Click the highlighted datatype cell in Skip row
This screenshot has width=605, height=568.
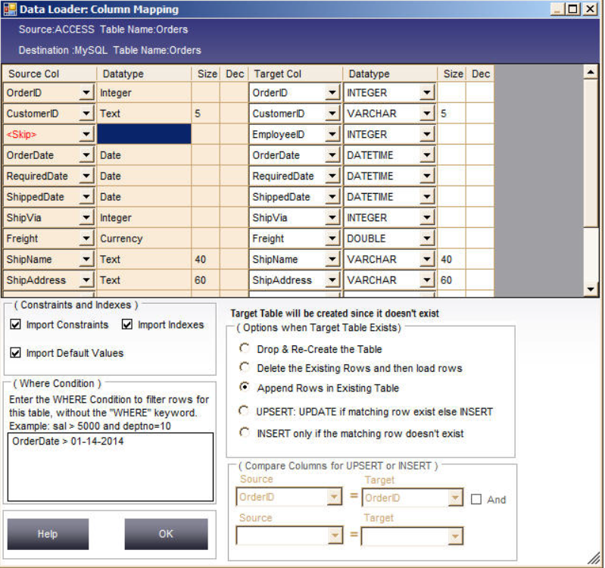pos(144,134)
